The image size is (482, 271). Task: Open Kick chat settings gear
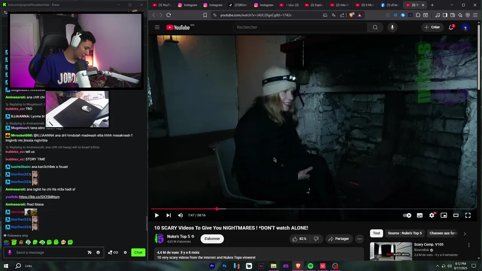click(x=125, y=252)
